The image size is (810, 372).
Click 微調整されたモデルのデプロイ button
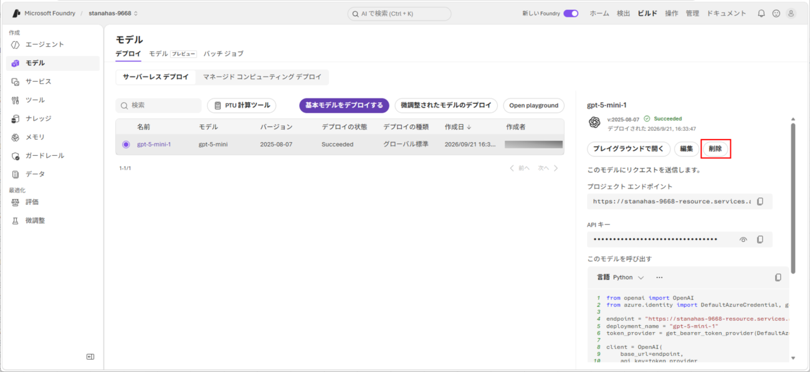click(446, 105)
